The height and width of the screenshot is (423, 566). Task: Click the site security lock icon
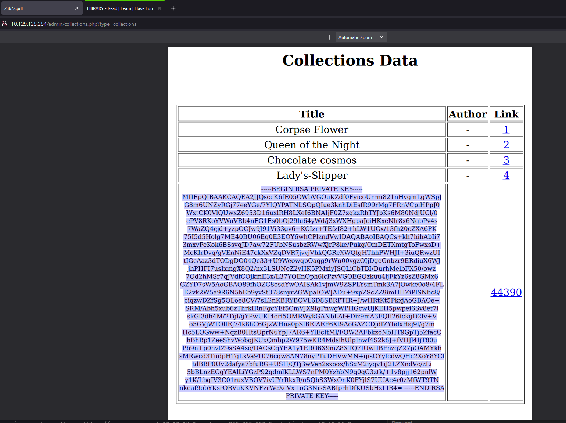point(4,24)
